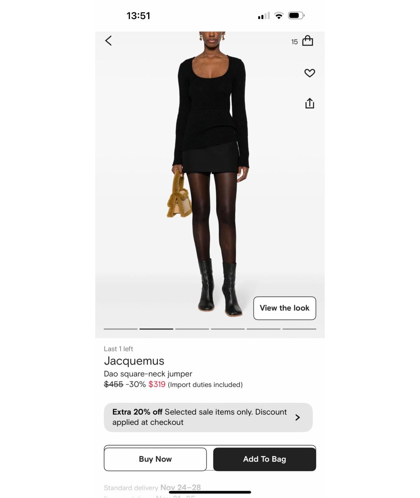The width and height of the screenshot is (420, 498).
Task: Jump to the fourth image indicator
Action: [x=228, y=329]
